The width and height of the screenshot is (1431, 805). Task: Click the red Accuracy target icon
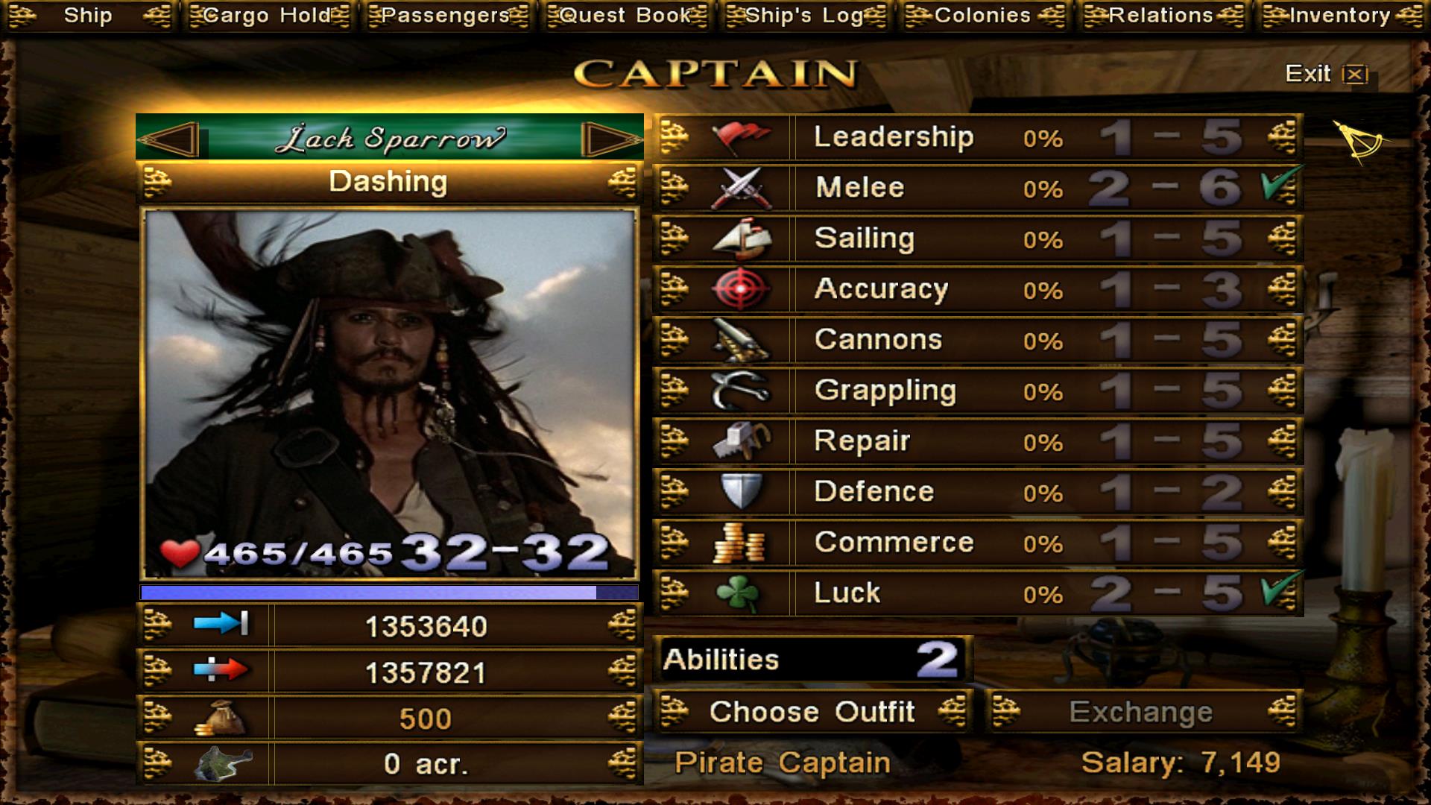(x=740, y=289)
